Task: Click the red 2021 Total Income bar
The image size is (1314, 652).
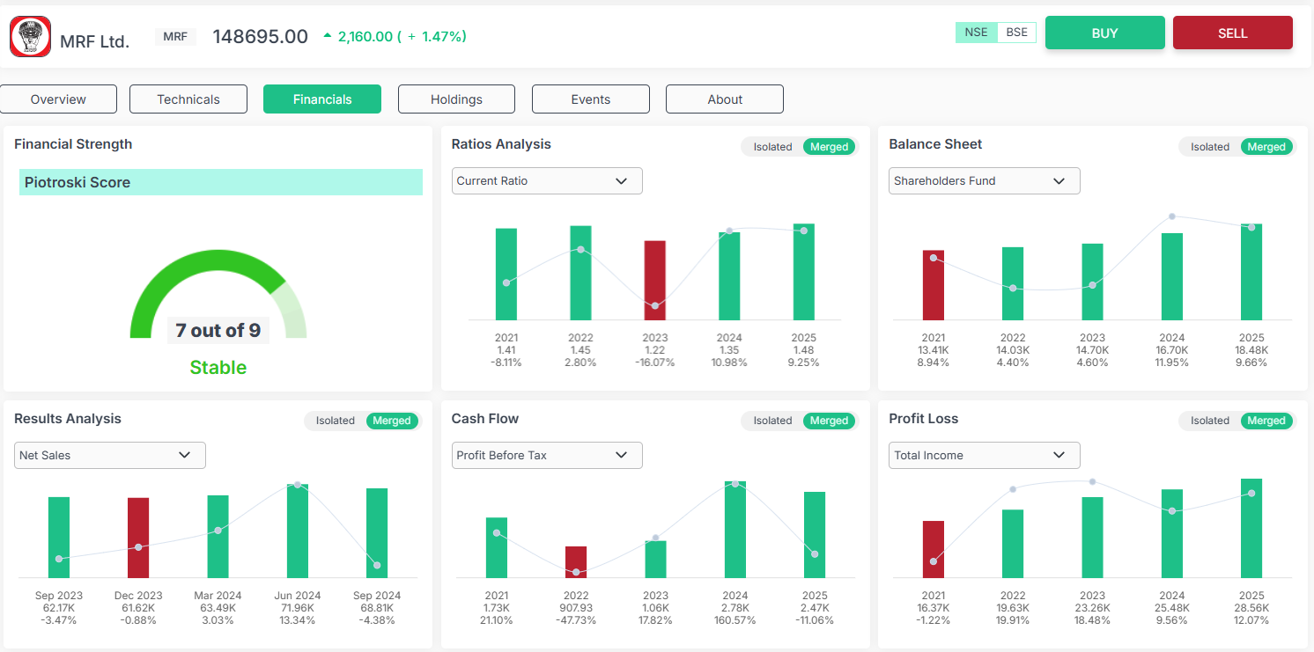Action: pos(934,549)
